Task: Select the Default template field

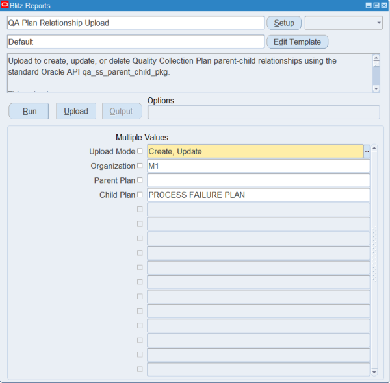Action: coord(136,42)
